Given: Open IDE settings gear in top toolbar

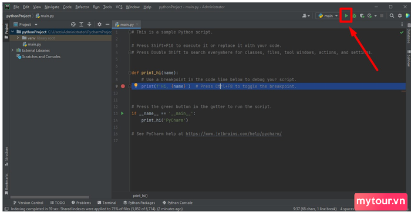Looking at the screenshot, I should (x=400, y=16).
